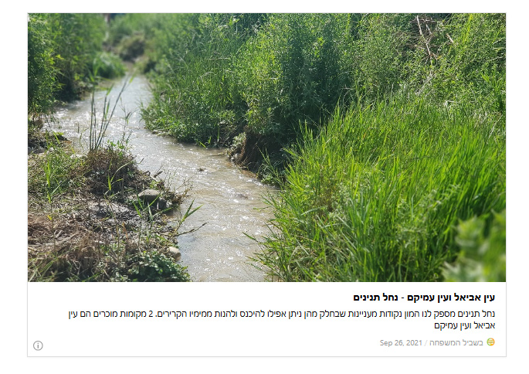Image resolution: width=529 pixels, height=374 pixels.
Task: Click the tall bright grass right of the stream
Action: (x=388, y=195)
